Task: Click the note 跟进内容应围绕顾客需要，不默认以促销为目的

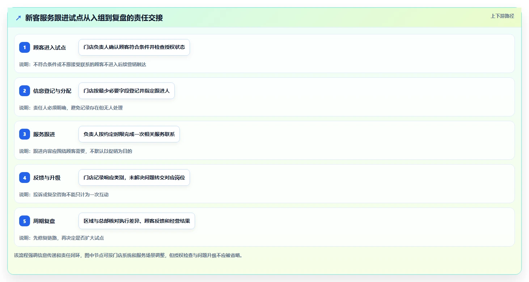Action: click(83, 151)
